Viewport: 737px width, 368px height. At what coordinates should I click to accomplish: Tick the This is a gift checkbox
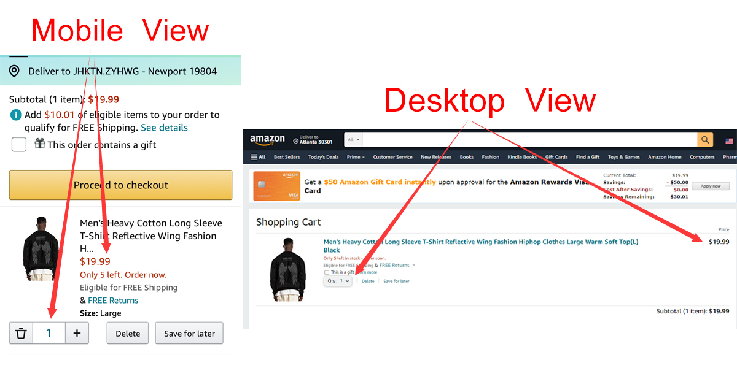pyautogui.click(x=327, y=272)
